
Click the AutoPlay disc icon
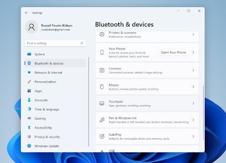[102, 136]
